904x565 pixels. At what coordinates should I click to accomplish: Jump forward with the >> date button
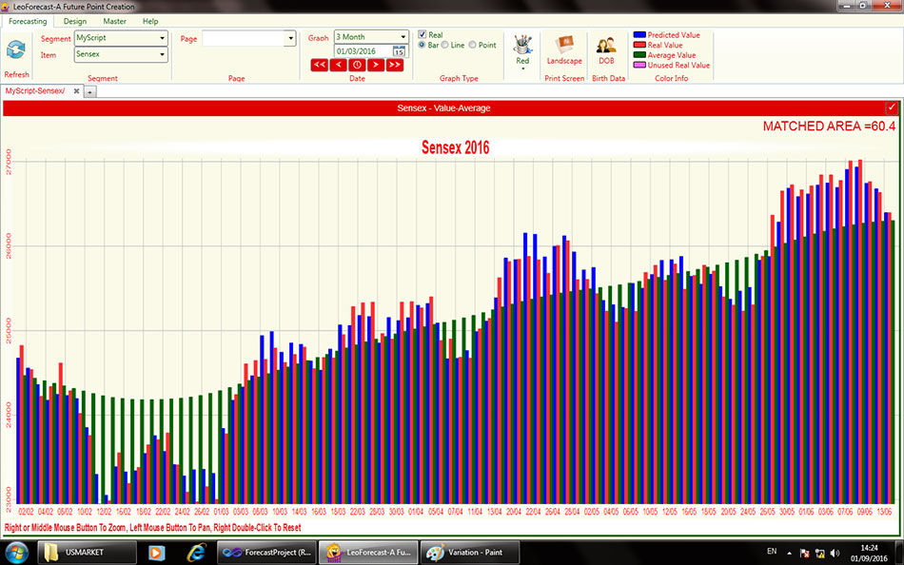[x=395, y=65]
